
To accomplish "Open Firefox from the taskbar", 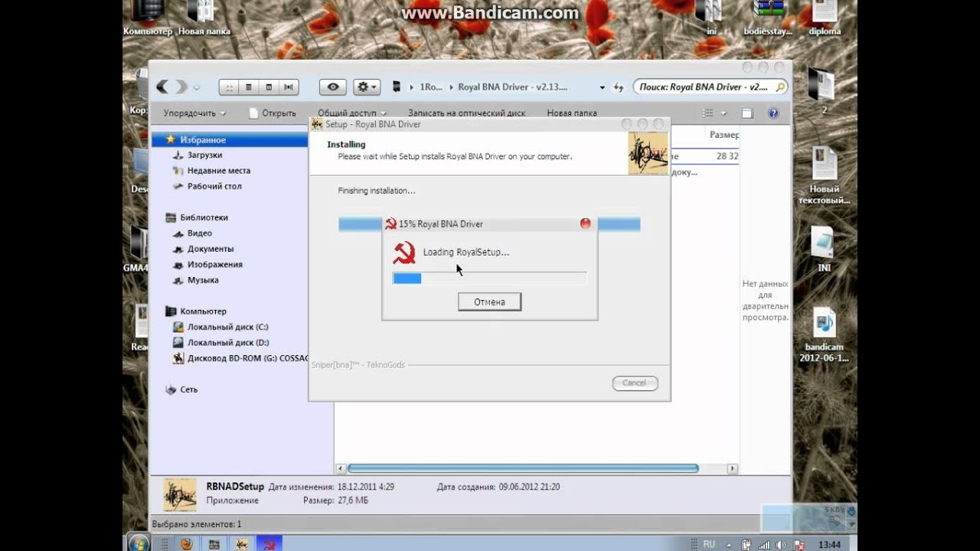I will (186, 544).
